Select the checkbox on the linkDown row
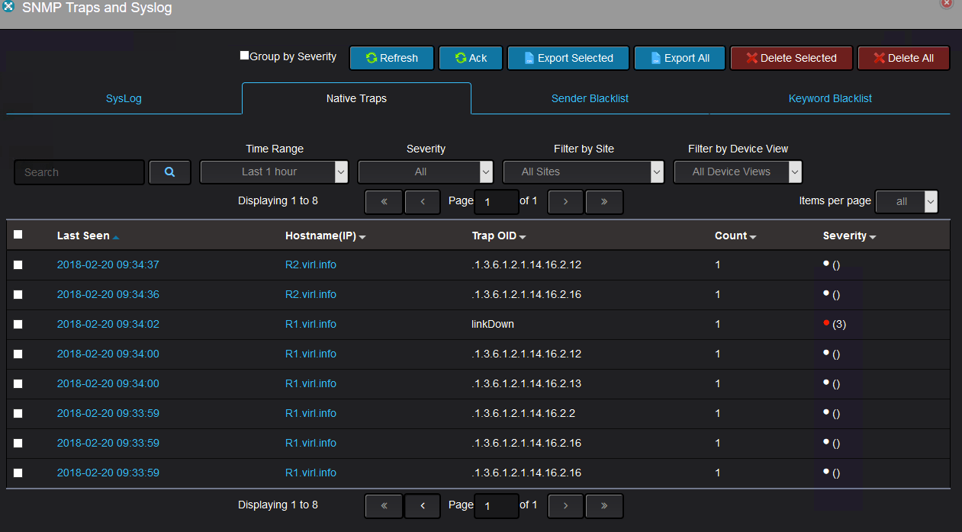 (x=18, y=324)
